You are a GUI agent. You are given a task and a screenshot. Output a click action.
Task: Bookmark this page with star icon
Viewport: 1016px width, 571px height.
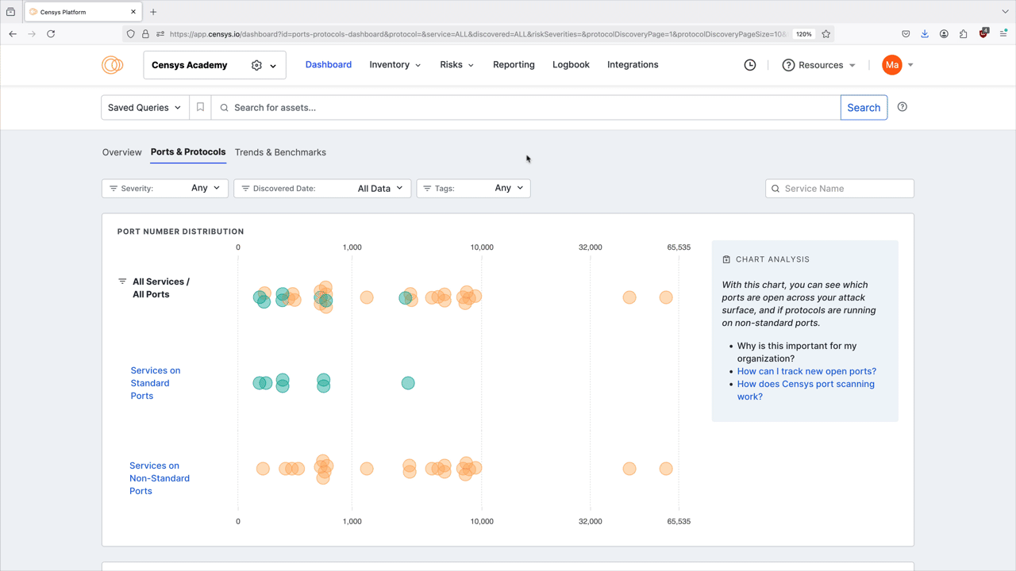click(825, 34)
